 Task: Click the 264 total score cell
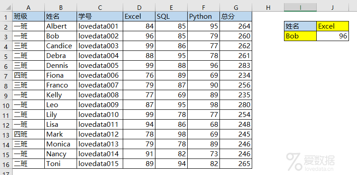pyautogui.click(x=236, y=26)
